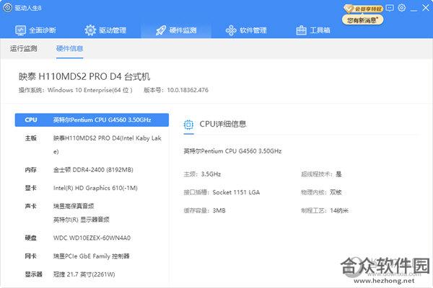433x288 pixels.
Task: Open the feedback message icon
Action: click(390, 8)
